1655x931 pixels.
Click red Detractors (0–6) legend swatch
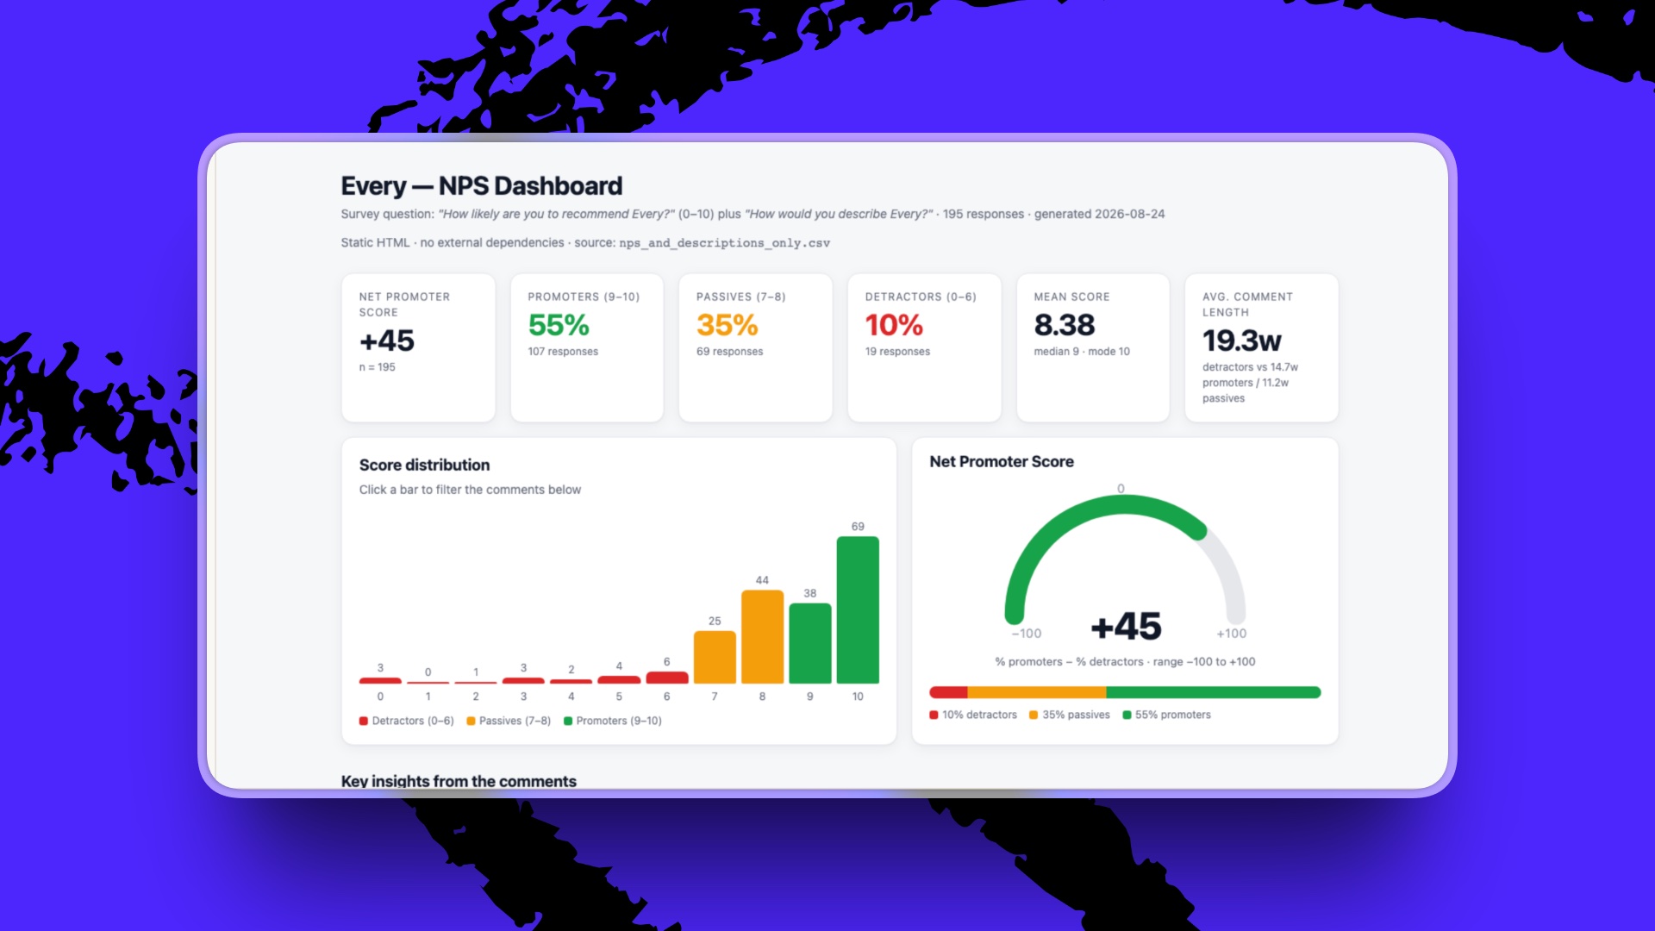click(364, 721)
